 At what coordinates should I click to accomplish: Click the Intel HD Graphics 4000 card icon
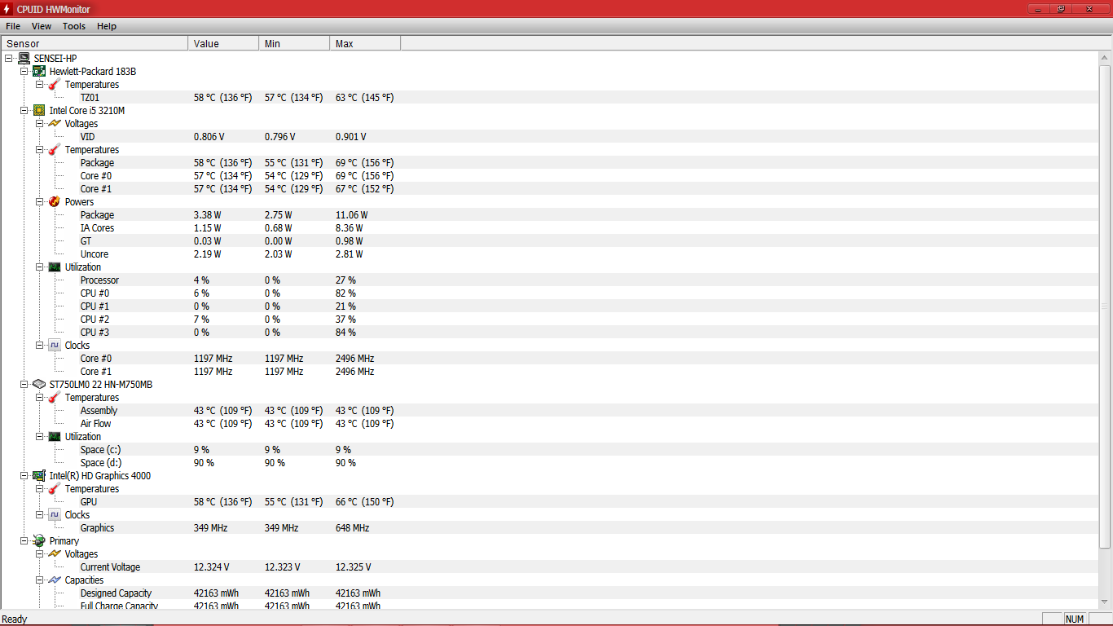click(x=39, y=476)
